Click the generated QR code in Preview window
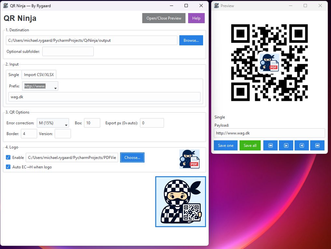The width and height of the screenshot is (331, 249). tap(269, 62)
